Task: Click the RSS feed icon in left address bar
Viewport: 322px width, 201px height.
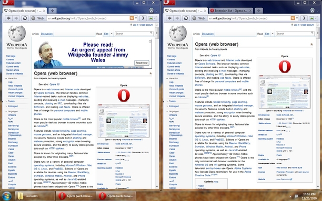Action: [x=132, y=18]
